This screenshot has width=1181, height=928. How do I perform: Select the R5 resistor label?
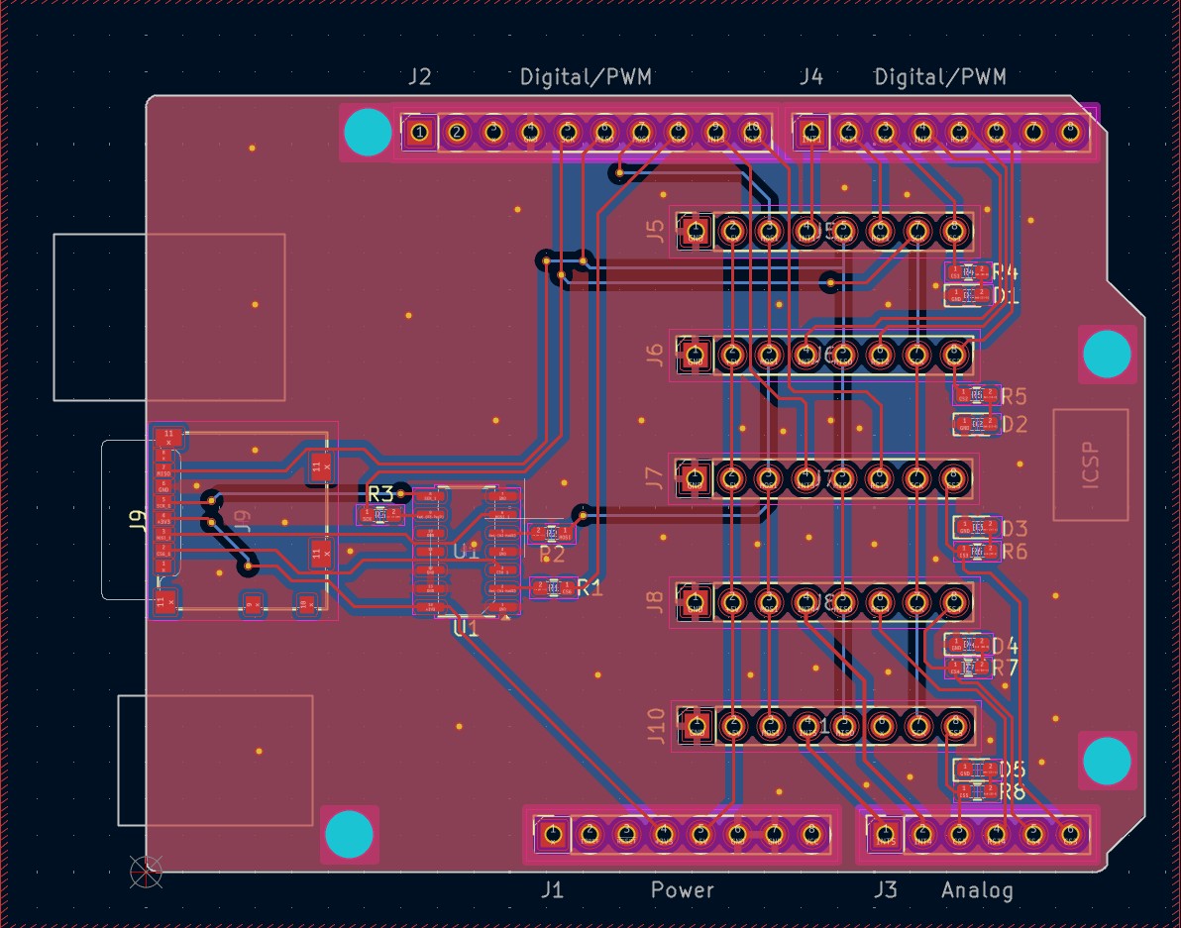click(1014, 397)
